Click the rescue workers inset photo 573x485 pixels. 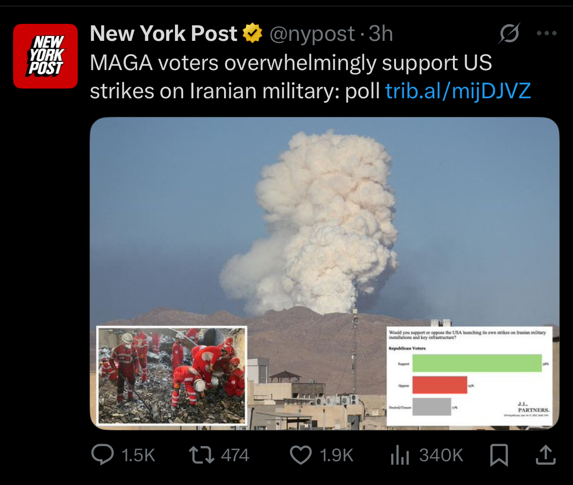click(172, 376)
